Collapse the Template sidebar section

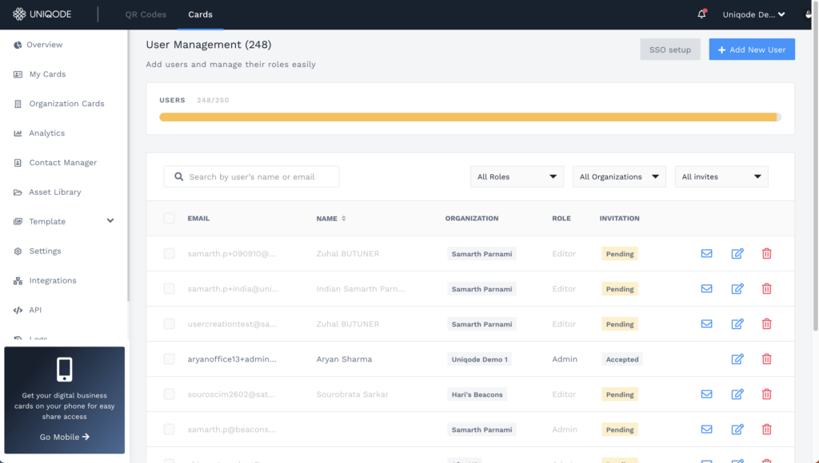pyautogui.click(x=110, y=221)
